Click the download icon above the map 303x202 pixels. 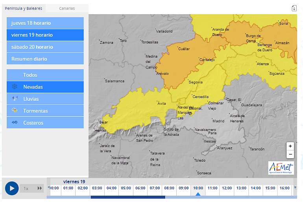(x=294, y=8)
